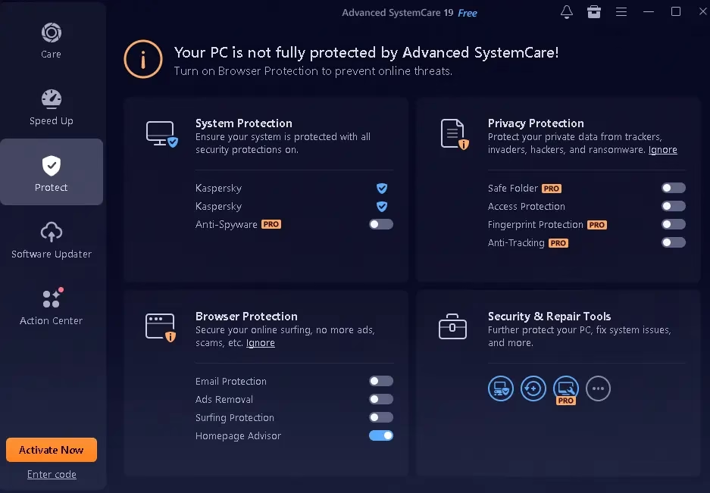Screen dimensions: 710x493
Task: Click the Email Protection label
Action: pos(231,381)
